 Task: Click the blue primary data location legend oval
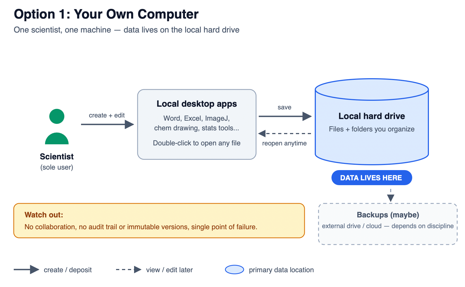[x=235, y=270]
